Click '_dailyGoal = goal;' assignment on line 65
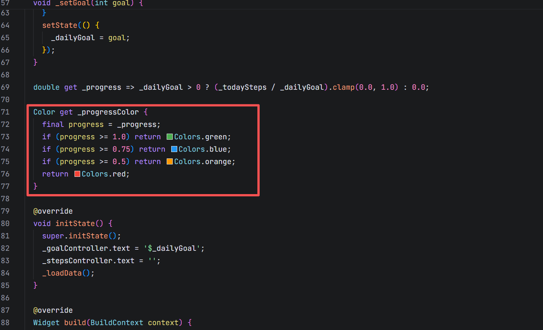The height and width of the screenshot is (330, 543). [90, 38]
